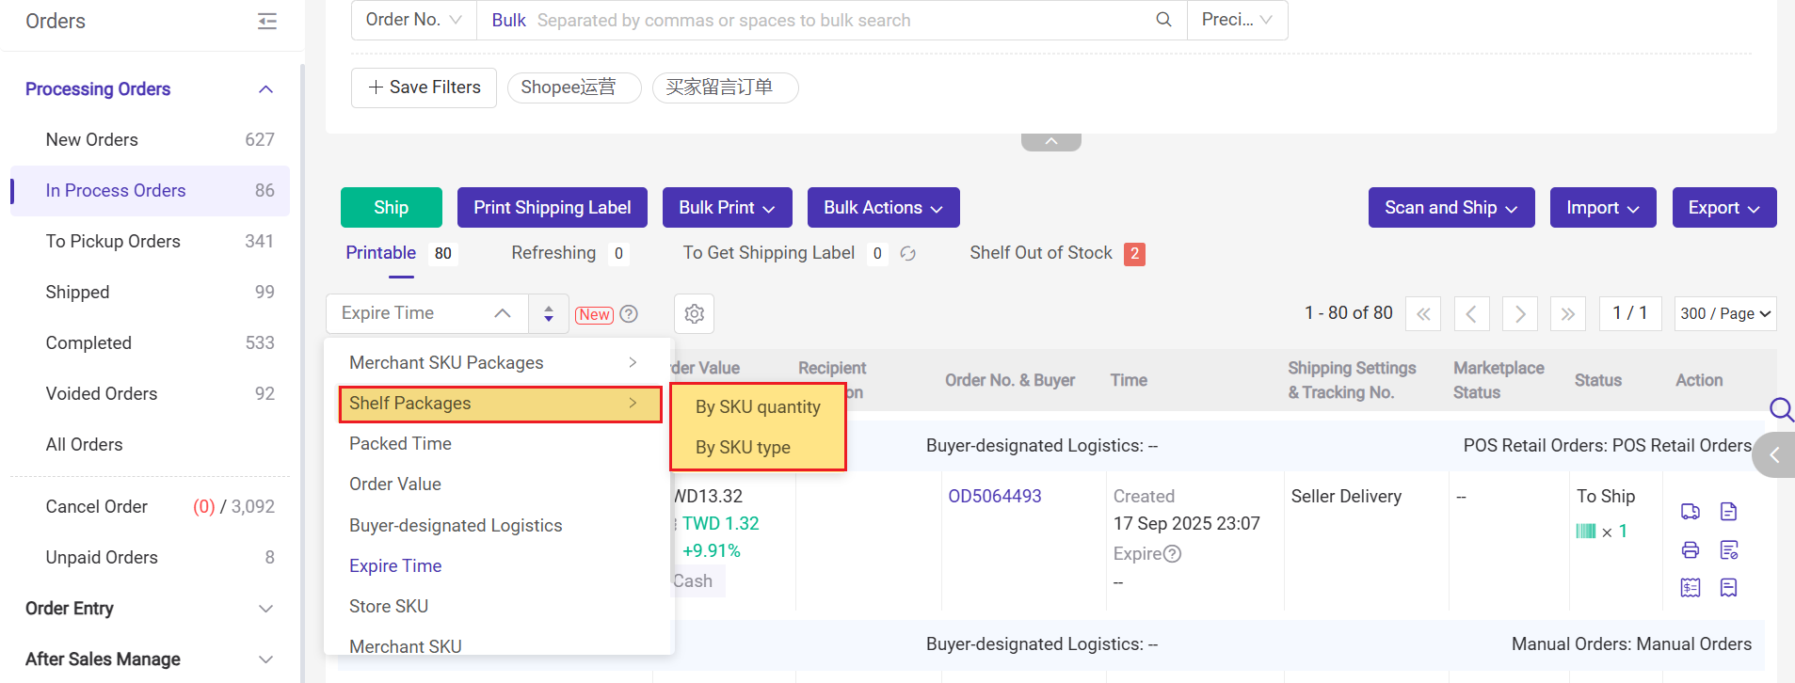Open the Bulk Actions dropdown
This screenshot has width=1795, height=683.
(x=882, y=208)
